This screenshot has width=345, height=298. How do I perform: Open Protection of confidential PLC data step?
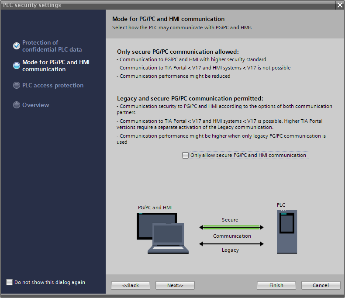[x=52, y=46]
